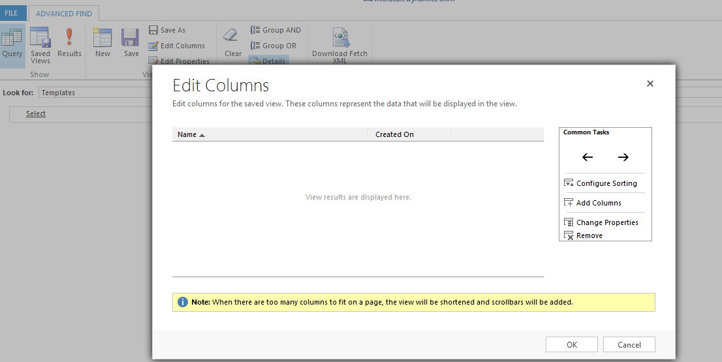Click the Clear eraser icon
722x362 pixels.
point(230,35)
